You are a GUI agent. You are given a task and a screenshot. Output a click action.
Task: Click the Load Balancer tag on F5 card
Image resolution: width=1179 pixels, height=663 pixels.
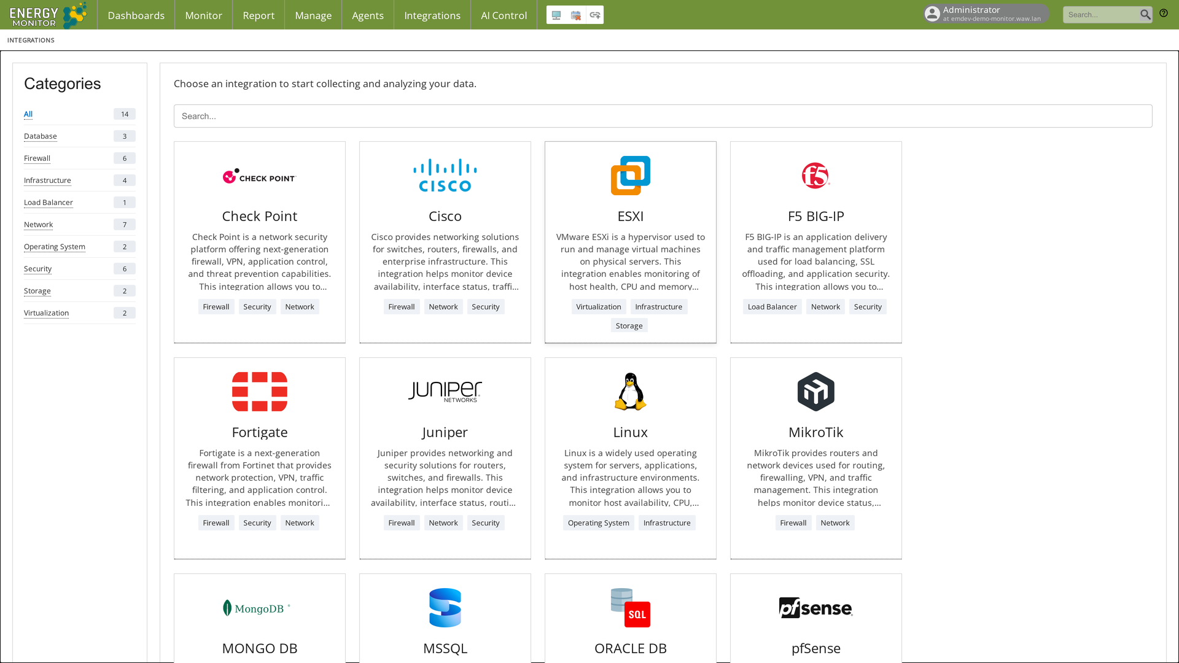point(772,307)
